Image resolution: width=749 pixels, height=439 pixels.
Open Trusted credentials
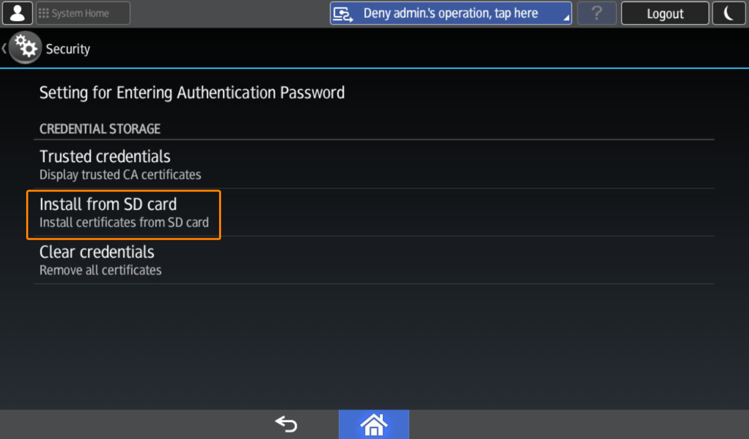click(105, 157)
